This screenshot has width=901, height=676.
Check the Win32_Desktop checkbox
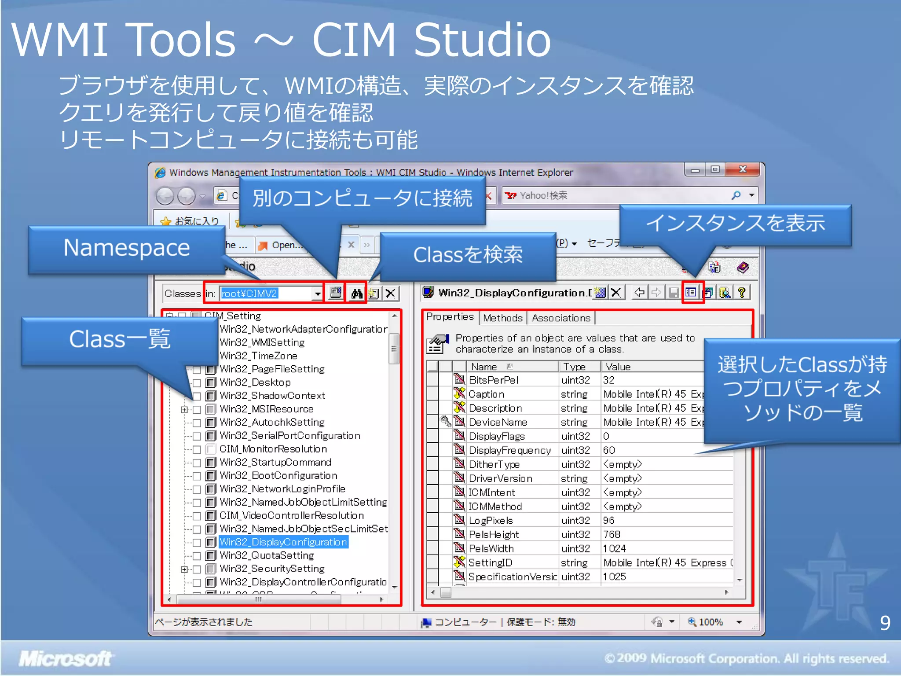click(x=197, y=383)
